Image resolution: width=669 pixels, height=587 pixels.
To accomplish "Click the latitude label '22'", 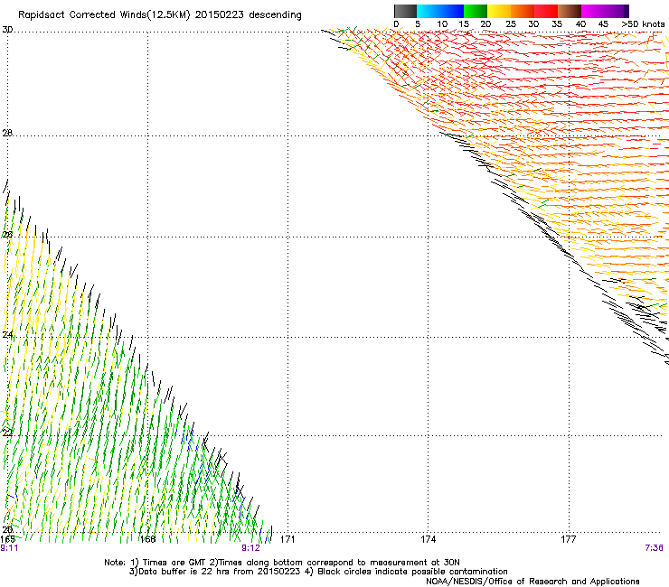I will click(x=7, y=433).
